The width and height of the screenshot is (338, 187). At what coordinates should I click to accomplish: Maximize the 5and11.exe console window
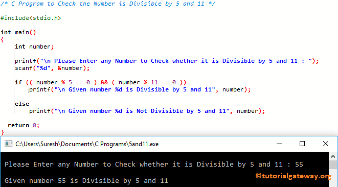tap(302, 144)
